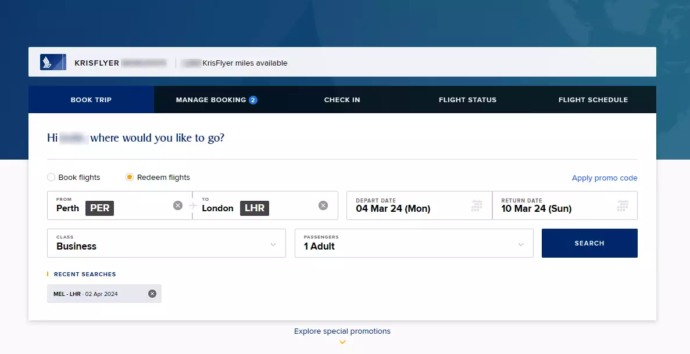Select the Redeem flights radio button
The image size is (690, 354).
coord(130,178)
